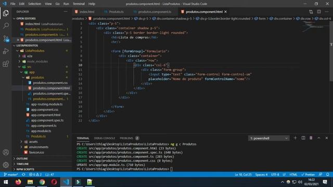Collapse the app folder
This screenshot has width=333, height=187.
point(21,72)
